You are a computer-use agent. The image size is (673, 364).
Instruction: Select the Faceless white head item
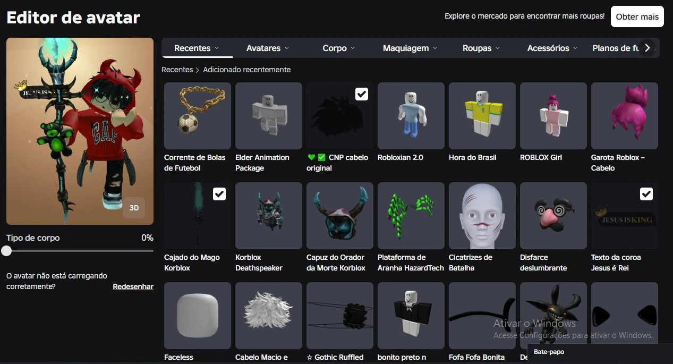(x=197, y=315)
